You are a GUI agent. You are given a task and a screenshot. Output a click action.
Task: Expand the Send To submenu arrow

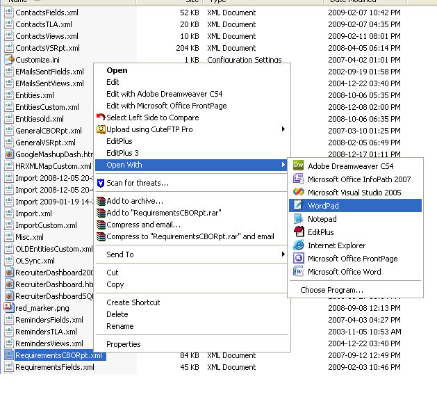coord(283,254)
